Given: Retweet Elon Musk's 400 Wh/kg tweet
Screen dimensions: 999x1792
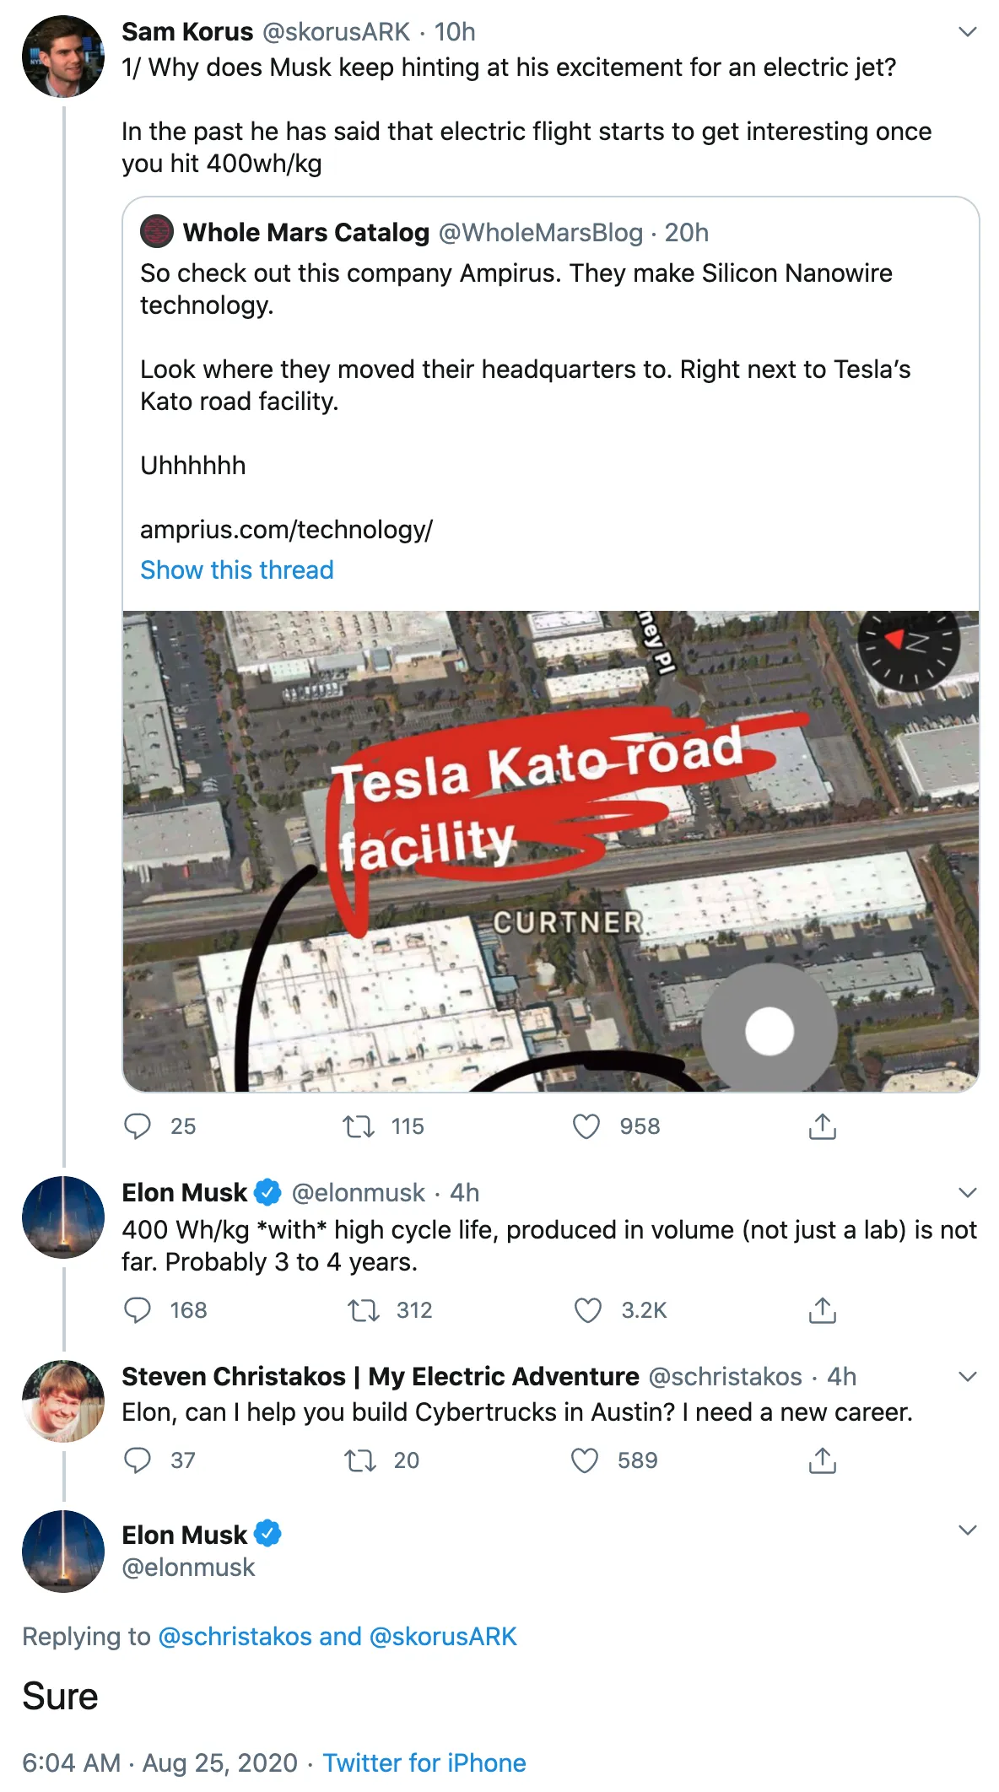Looking at the screenshot, I should coord(364,1310).
